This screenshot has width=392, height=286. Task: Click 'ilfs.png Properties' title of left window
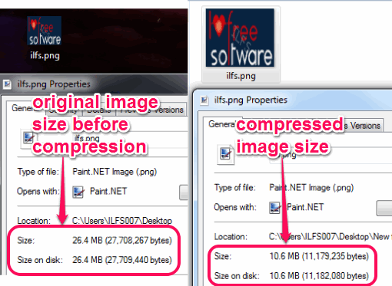pyautogui.click(x=54, y=84)
